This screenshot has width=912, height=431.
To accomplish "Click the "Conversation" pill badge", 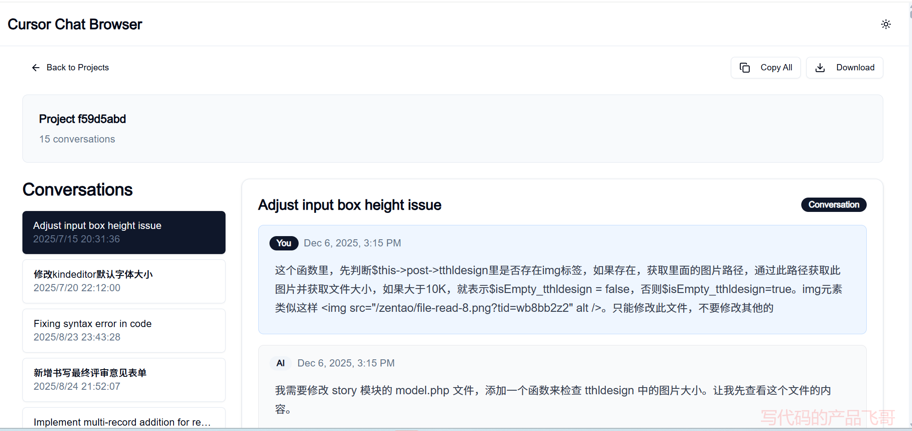I will [833, 205].
